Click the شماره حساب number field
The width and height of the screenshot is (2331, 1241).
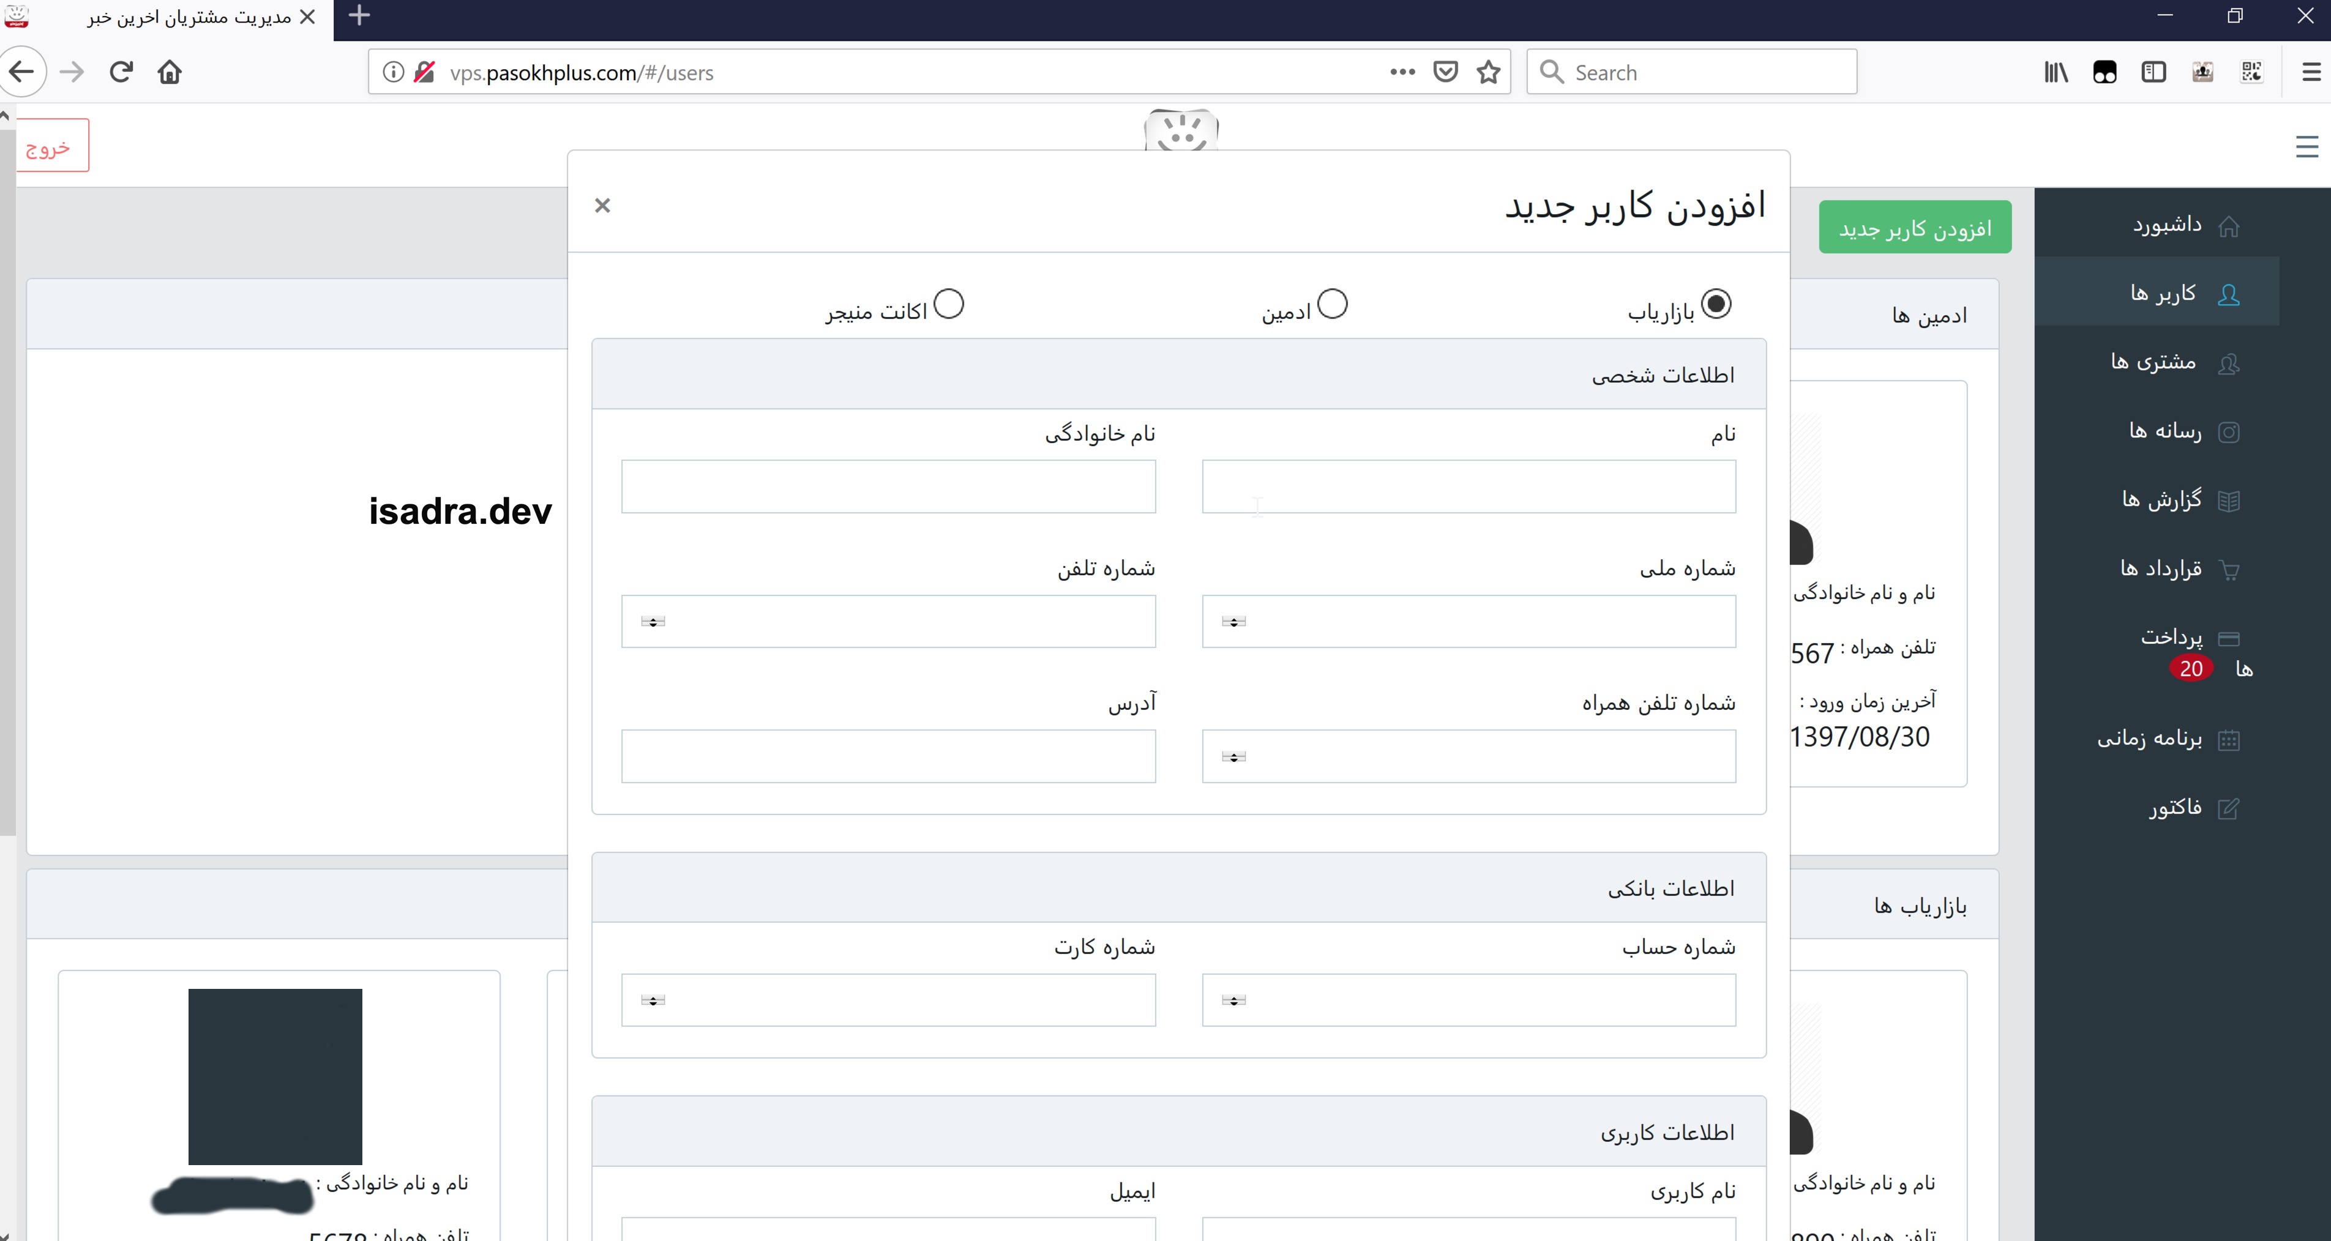click(x=1469, y=1001)
